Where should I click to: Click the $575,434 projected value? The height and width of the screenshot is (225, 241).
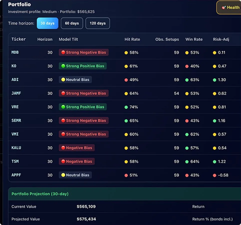(x=86, y=219)
